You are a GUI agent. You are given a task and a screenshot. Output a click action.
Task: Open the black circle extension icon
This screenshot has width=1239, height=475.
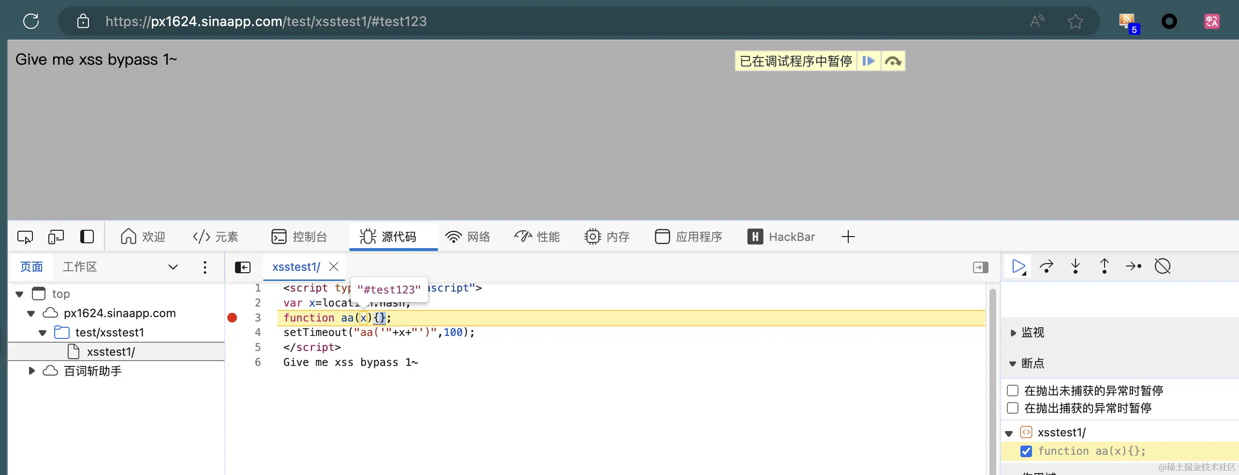pos(1169,21)
